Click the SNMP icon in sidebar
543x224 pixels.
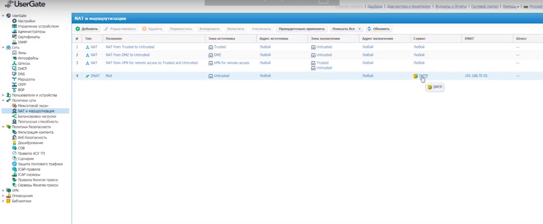(14, 42)
